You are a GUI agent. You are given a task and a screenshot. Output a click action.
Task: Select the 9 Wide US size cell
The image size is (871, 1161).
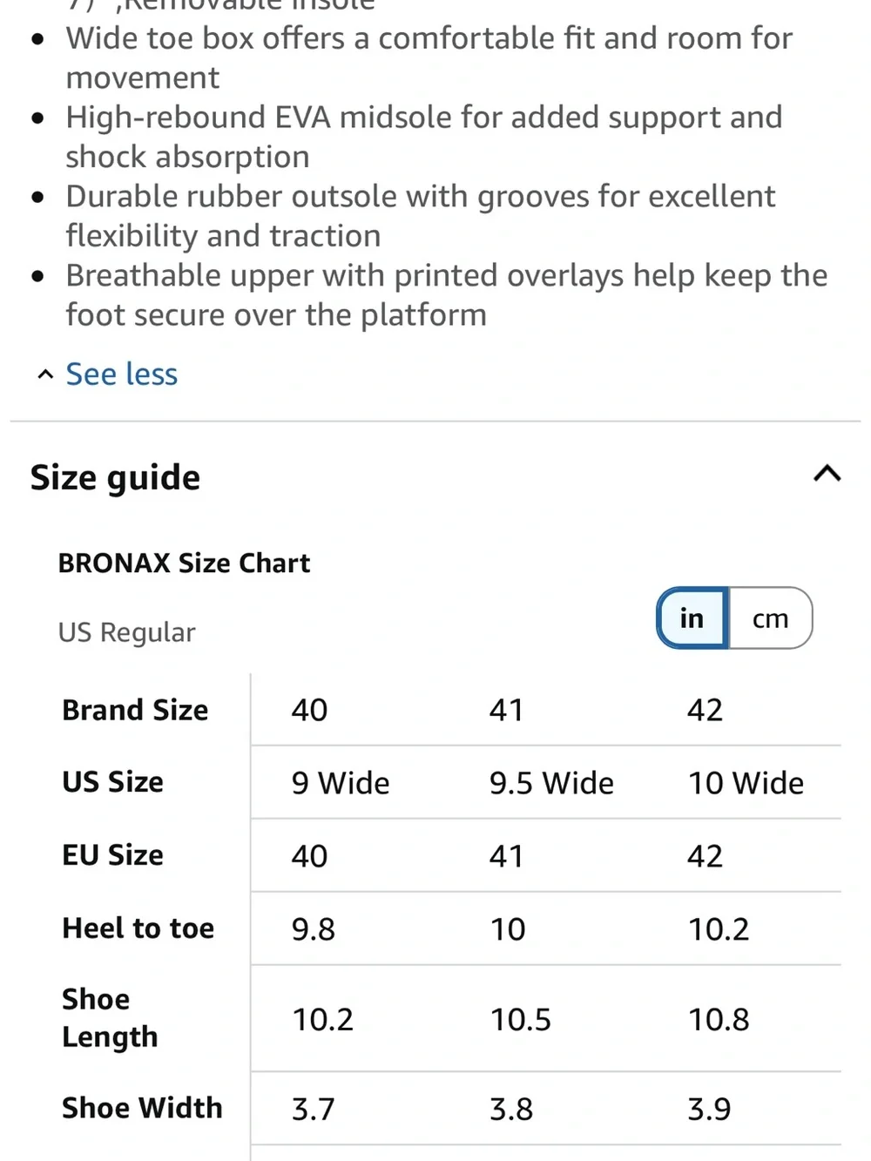[x=341, y=783]
